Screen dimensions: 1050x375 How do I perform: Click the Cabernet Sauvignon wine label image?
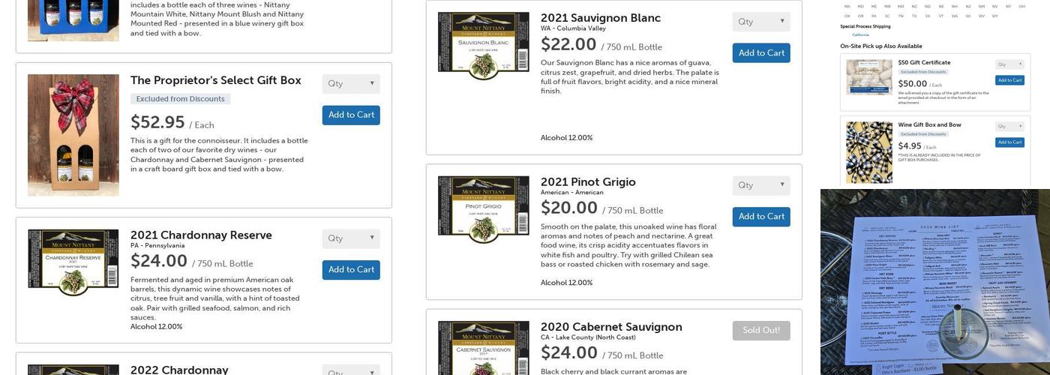click(x=483, y=349)
